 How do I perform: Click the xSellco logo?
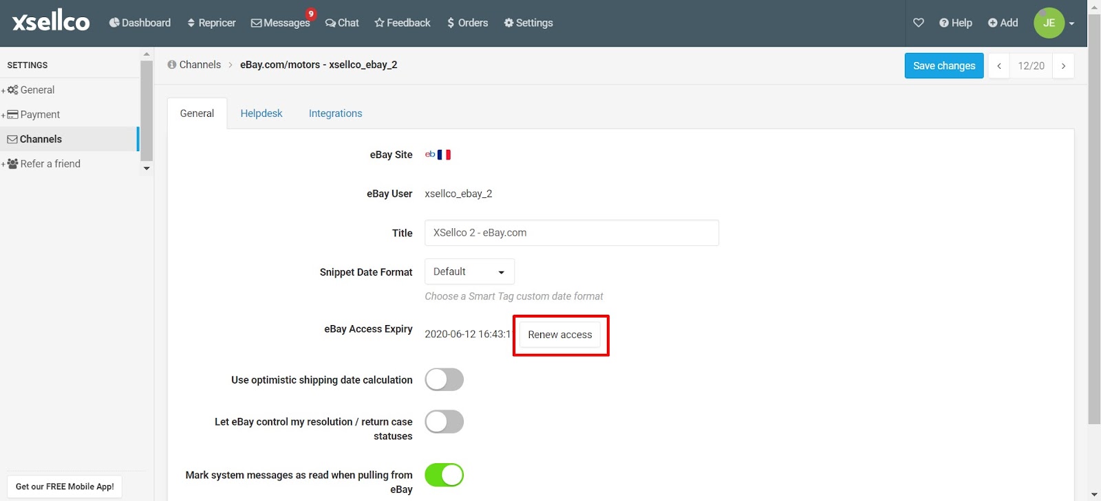pos(51,22)
